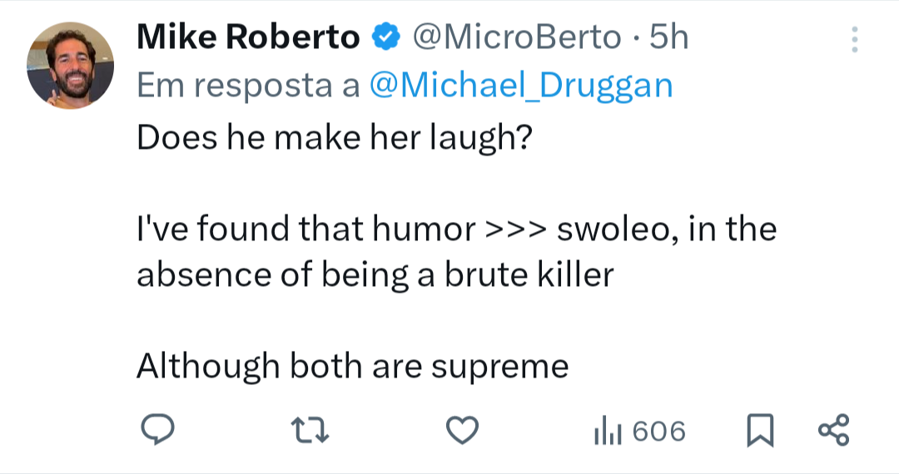Viewport: 899px width, 474px height.
Task: Open the three-dot more options menu
Action: (x=854, y=40)
